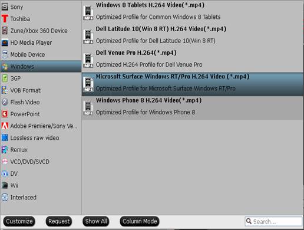The width and height of the screenshot is (304, 230).
Task: Click the HD Media Player icon
Action: coord(5,42)
